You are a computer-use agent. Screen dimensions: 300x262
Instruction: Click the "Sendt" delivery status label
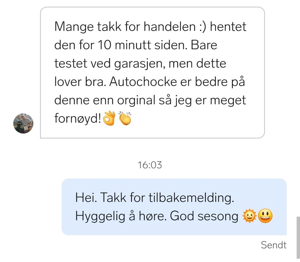pyautogui.click(x=274, y=245)
